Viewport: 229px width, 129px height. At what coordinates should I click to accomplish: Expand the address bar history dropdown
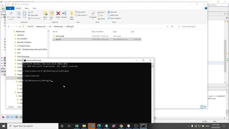167,27
